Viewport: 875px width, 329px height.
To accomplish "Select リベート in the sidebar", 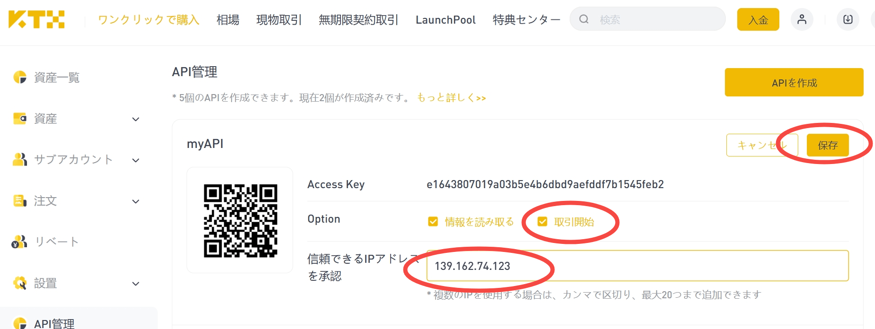I will coord(57,242).
